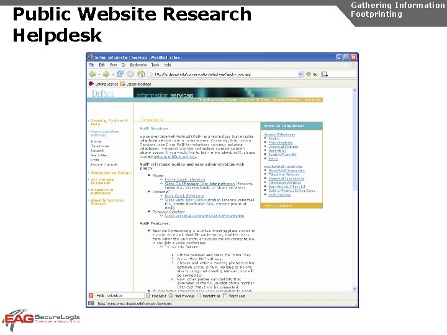The image size is (447, 335).
Task: Expand Resources & References sidebar section
Action: point(102,192)
